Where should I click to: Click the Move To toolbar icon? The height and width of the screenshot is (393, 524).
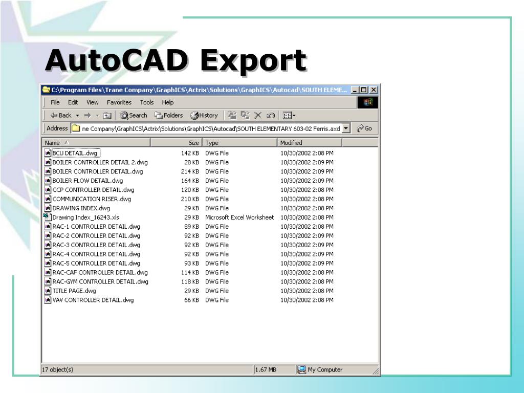[232, 115]
